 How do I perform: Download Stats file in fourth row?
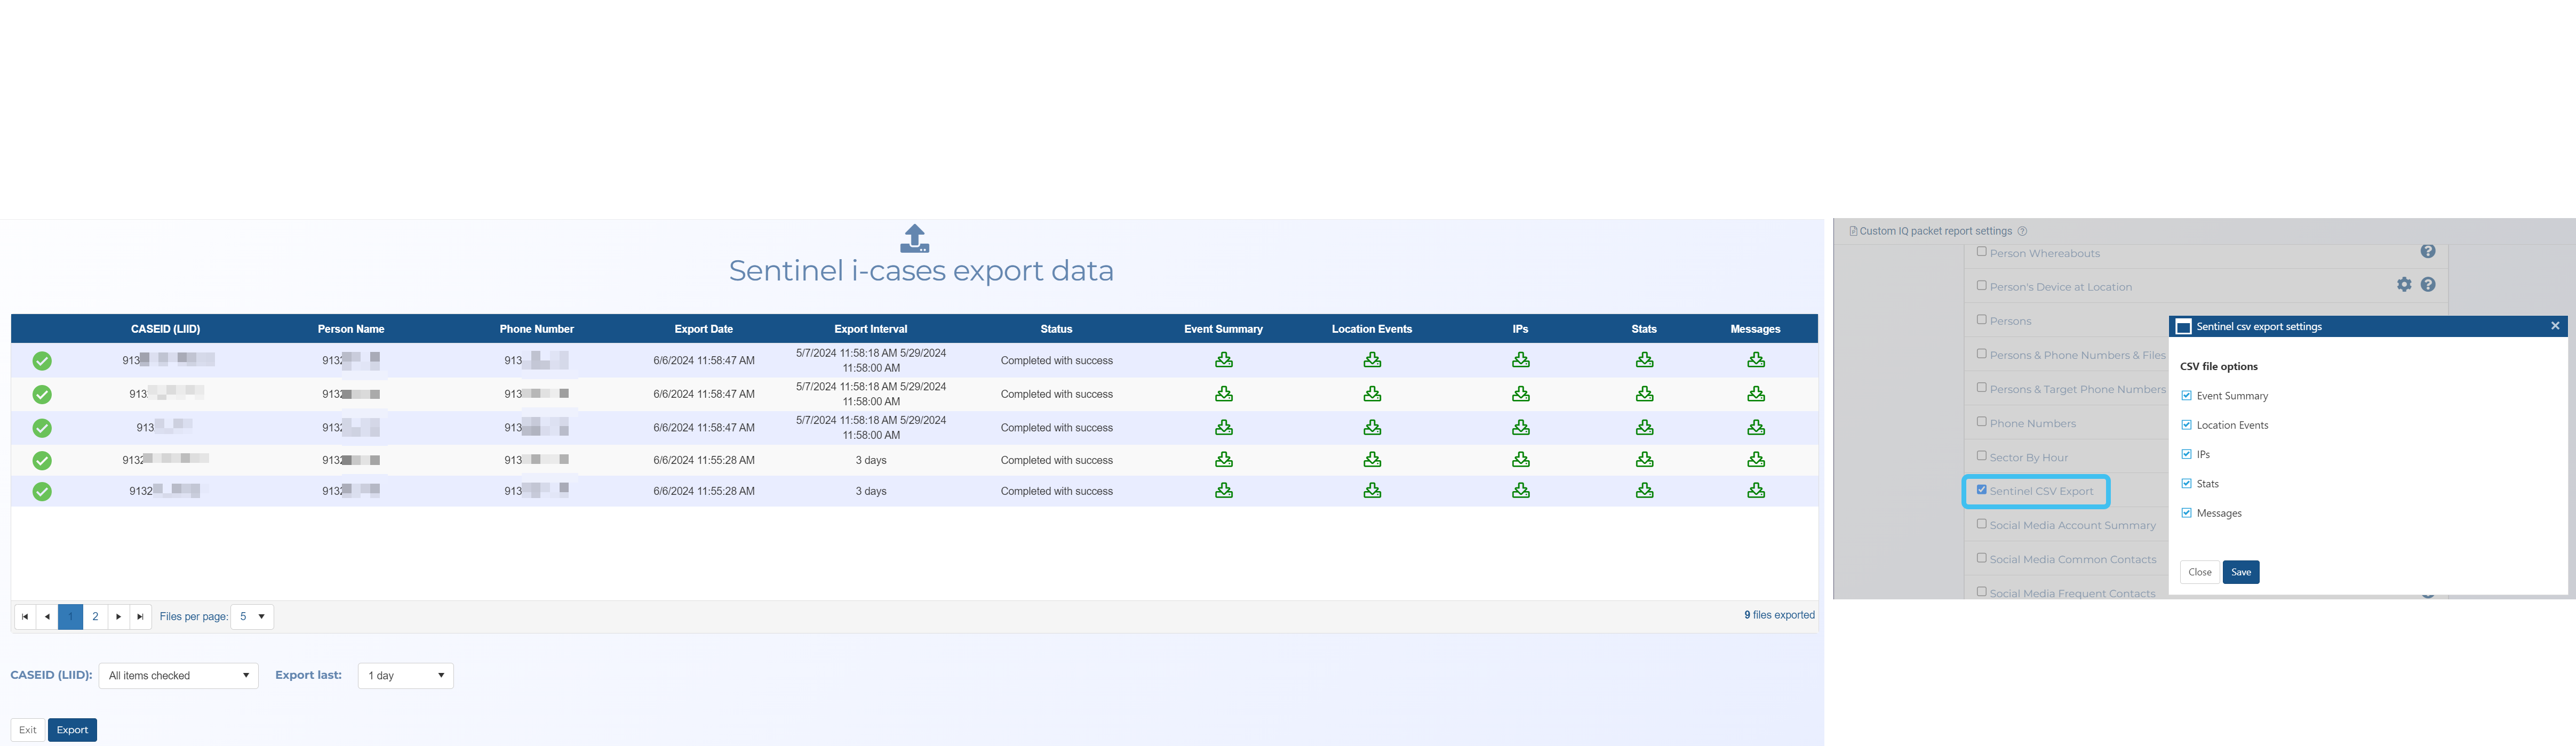1644,460
